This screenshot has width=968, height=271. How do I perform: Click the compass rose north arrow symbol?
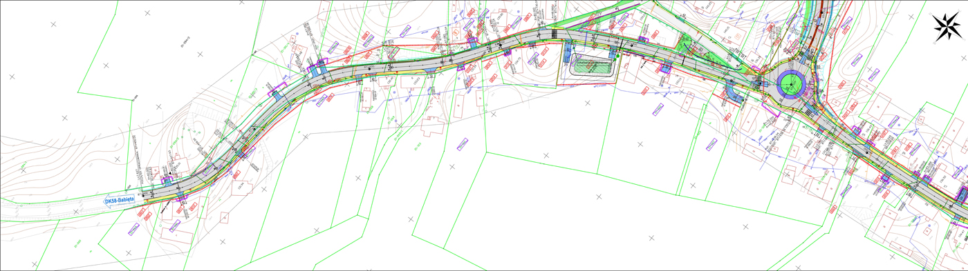(x=947, y=28)
